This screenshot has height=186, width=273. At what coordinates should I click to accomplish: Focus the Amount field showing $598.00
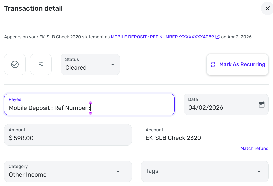tap(68, 138)
